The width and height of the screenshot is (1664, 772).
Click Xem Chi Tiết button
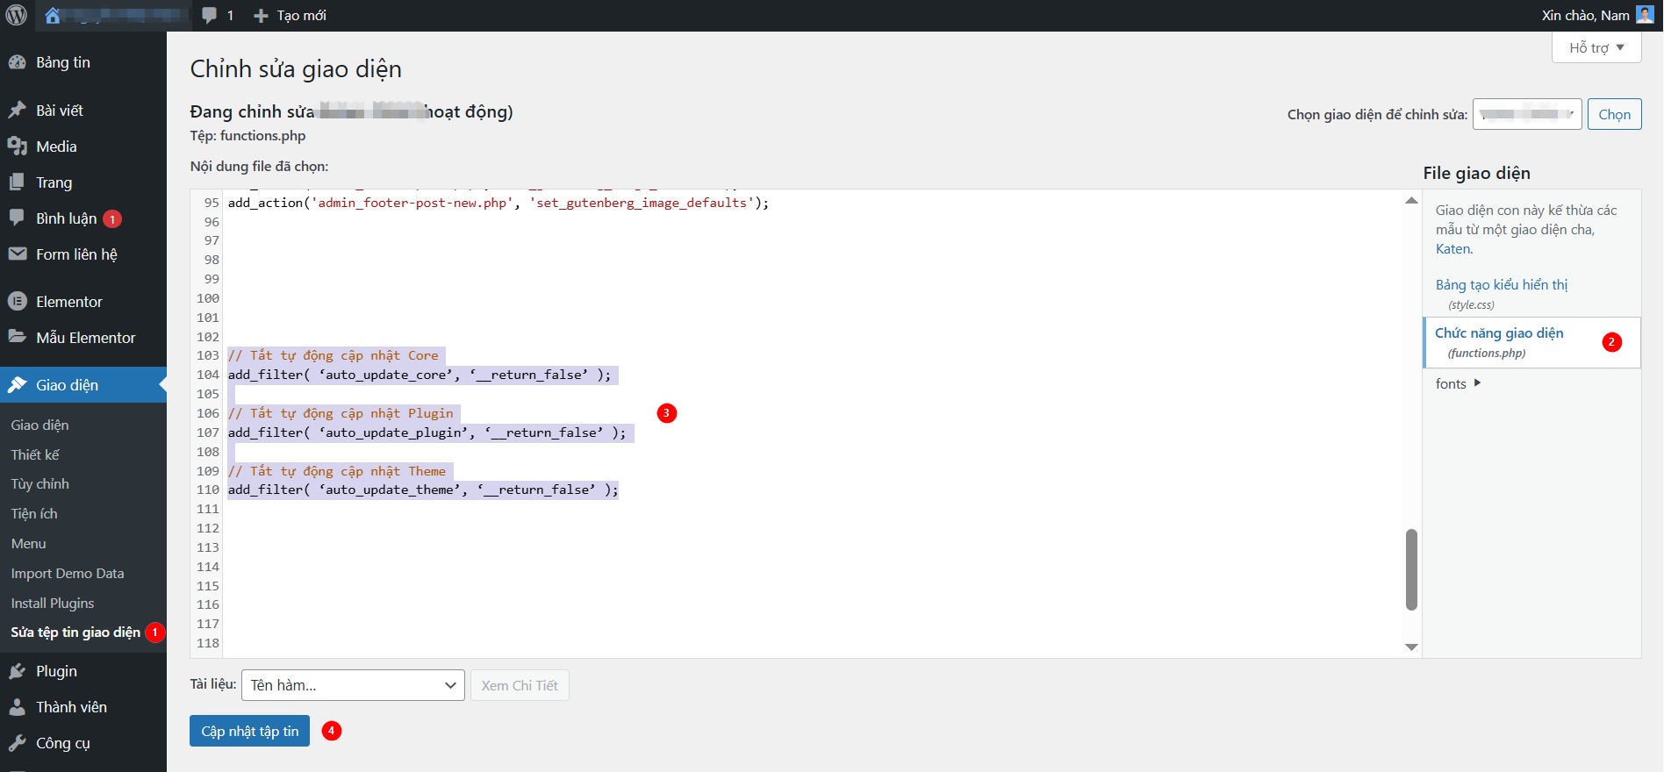pyautogui.click(x=520, y=685)
